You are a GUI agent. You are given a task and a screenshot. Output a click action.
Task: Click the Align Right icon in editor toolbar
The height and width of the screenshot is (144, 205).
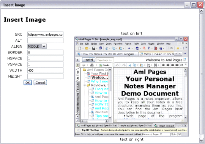pyautogui.click(x=172, y=65)
